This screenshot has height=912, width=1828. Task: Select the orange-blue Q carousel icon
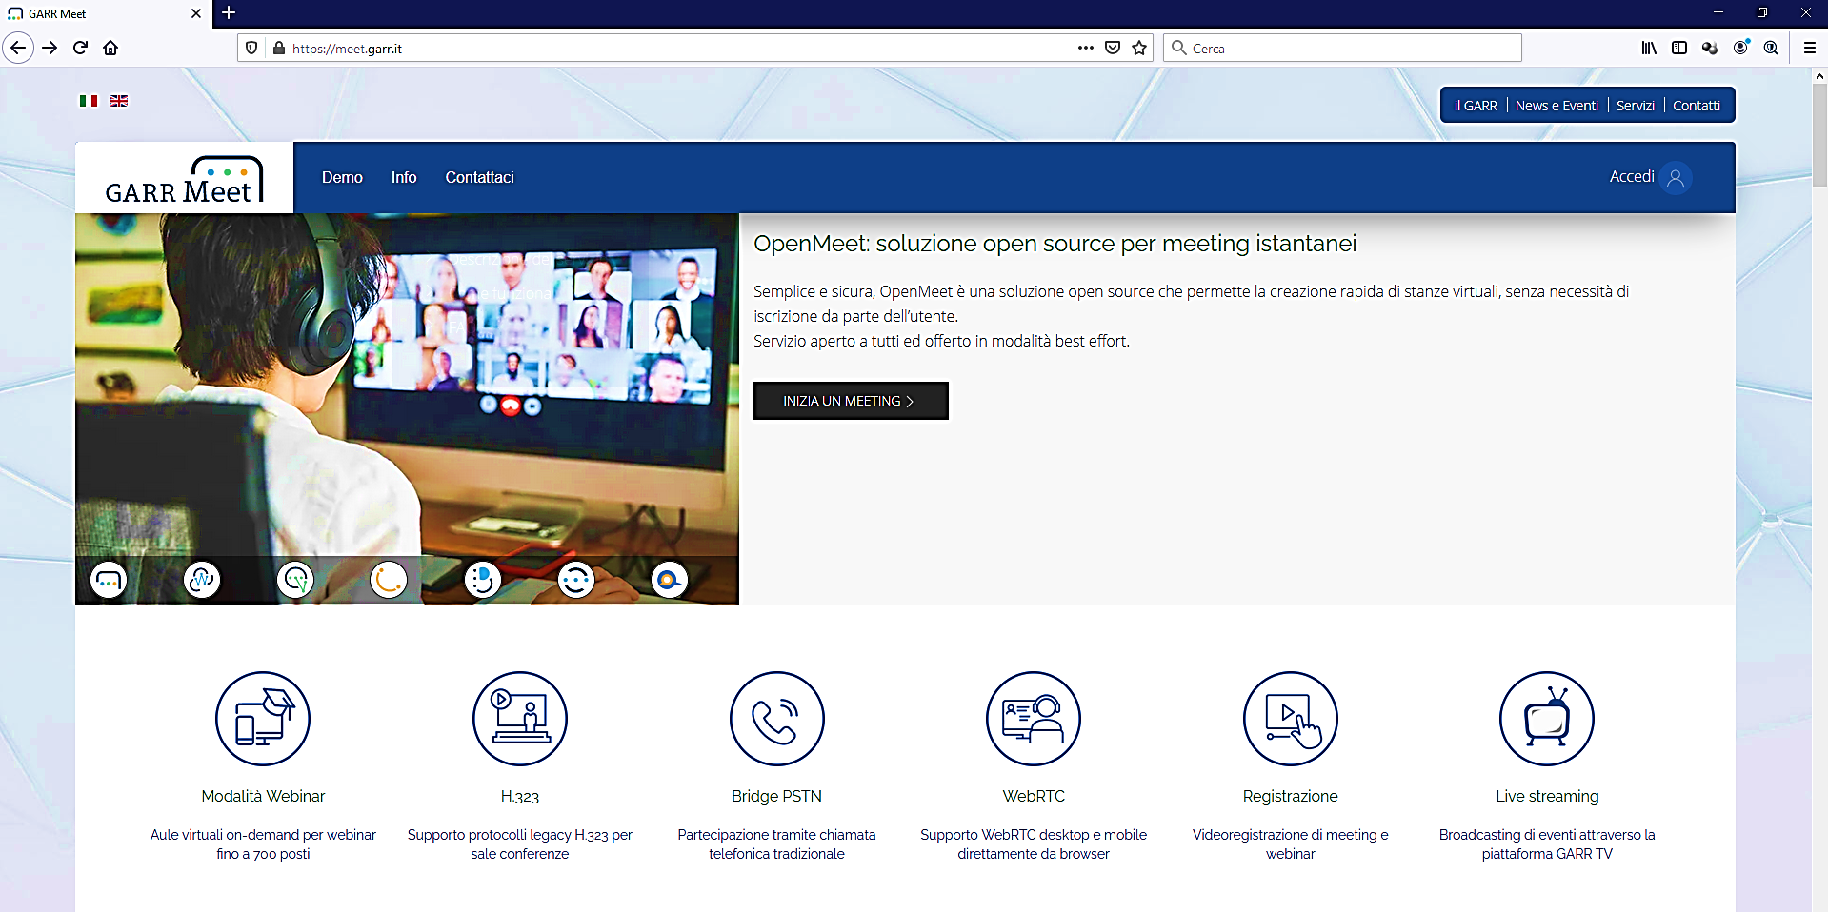click(x=670, y=580)
